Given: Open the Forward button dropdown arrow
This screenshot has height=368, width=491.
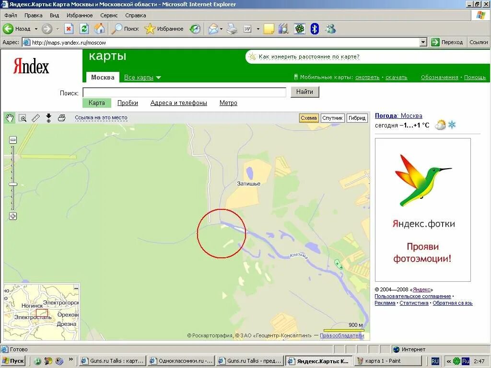Looking at the screenshot, I should [58, 29].
